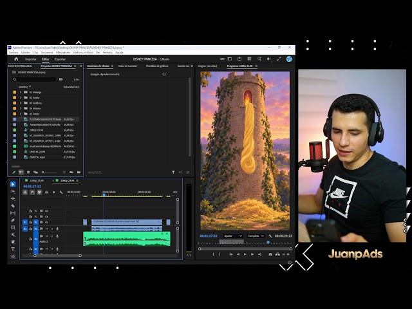Play the Program Monitor sequence

coord(245,254)
